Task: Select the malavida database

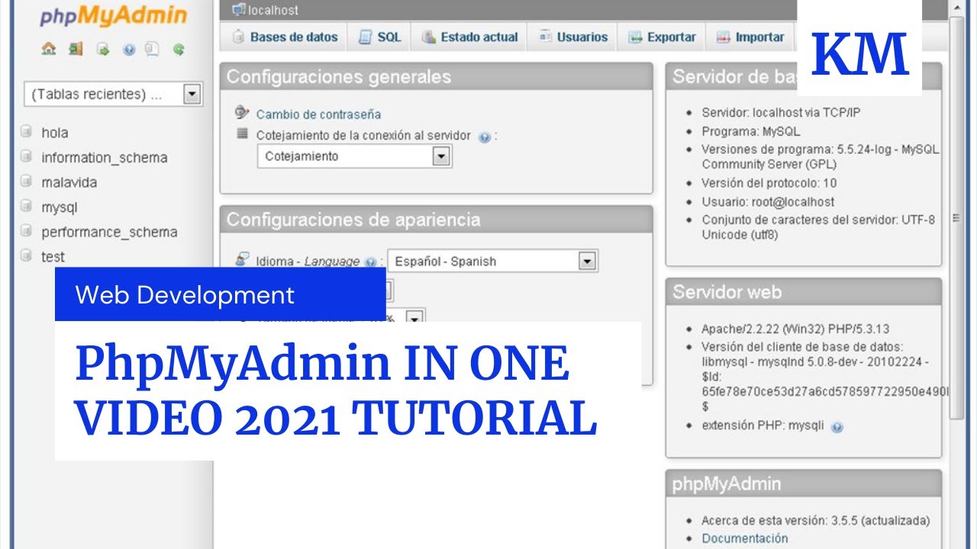Action: coord(69,182)
